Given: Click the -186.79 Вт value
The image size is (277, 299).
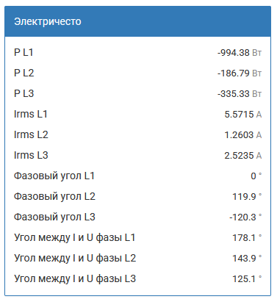Looking at the screenshot, I should (240, 73).
